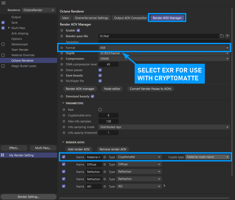Click keyframe diamond beside Multilayer file
The image size is (235, 200).
coord(62,81)
